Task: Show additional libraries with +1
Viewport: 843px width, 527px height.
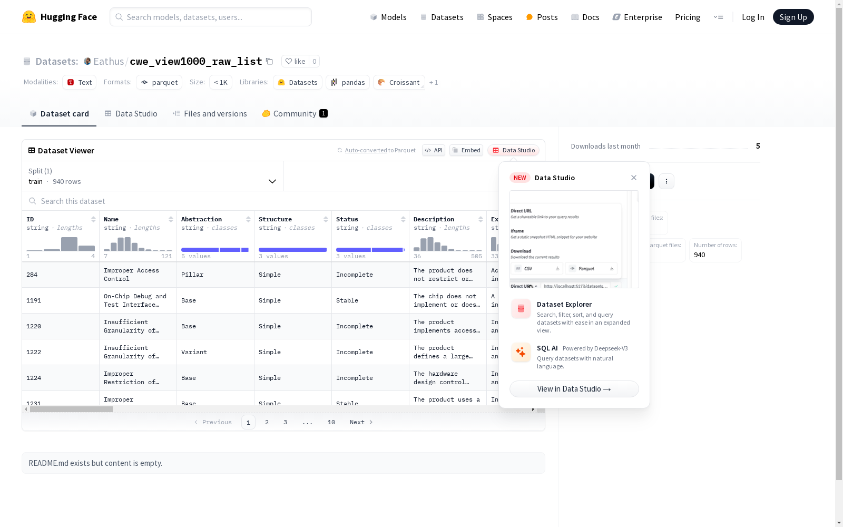Action: 434,82
